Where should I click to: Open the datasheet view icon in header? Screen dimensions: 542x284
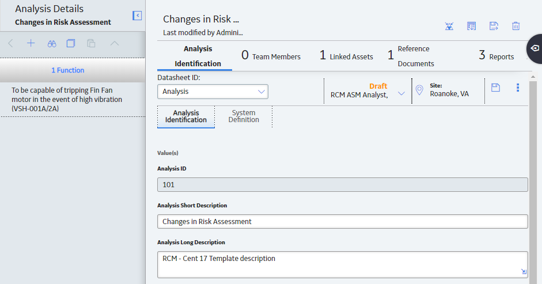pos(472,26)
